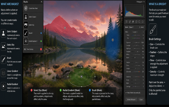This screenshot has height=107, width=169.
Task: Click the Linear Gradient icon in left guide
Action: click(3, 73)
